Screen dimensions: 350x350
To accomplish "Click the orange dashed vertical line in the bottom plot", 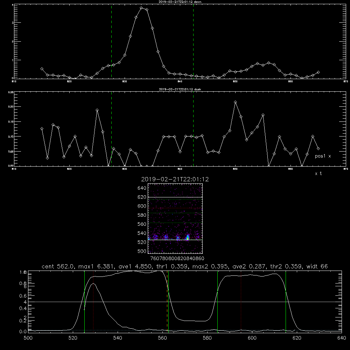I will tap(167, 302).
